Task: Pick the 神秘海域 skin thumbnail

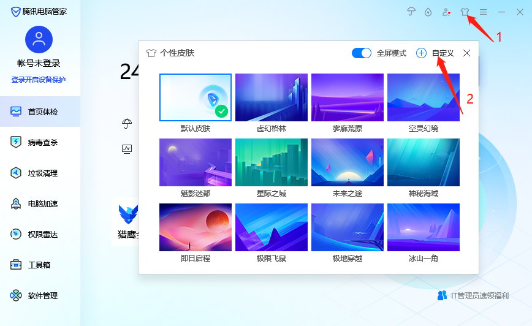Action: click(x=424, y=162)
